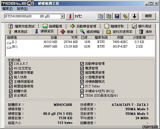Switch to the 清除 tab
Viewport: 160px width, 129px height.
[x=146, y=32]
